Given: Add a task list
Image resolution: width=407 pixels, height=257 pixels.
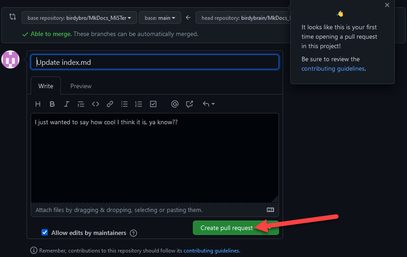Looking at the screenshot, I should tap(153, 104).
